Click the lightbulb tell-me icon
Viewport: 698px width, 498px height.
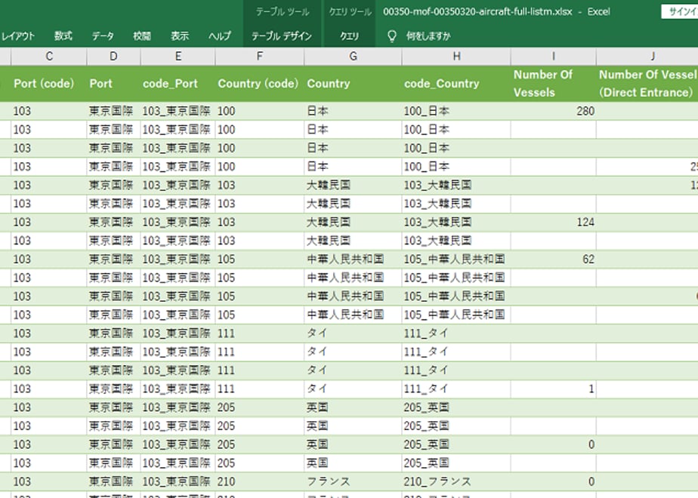pyautogui.click(x=392, y=36)
